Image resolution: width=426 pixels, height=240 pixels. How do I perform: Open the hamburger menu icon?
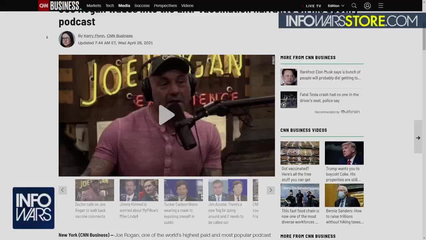pos(381,6)
